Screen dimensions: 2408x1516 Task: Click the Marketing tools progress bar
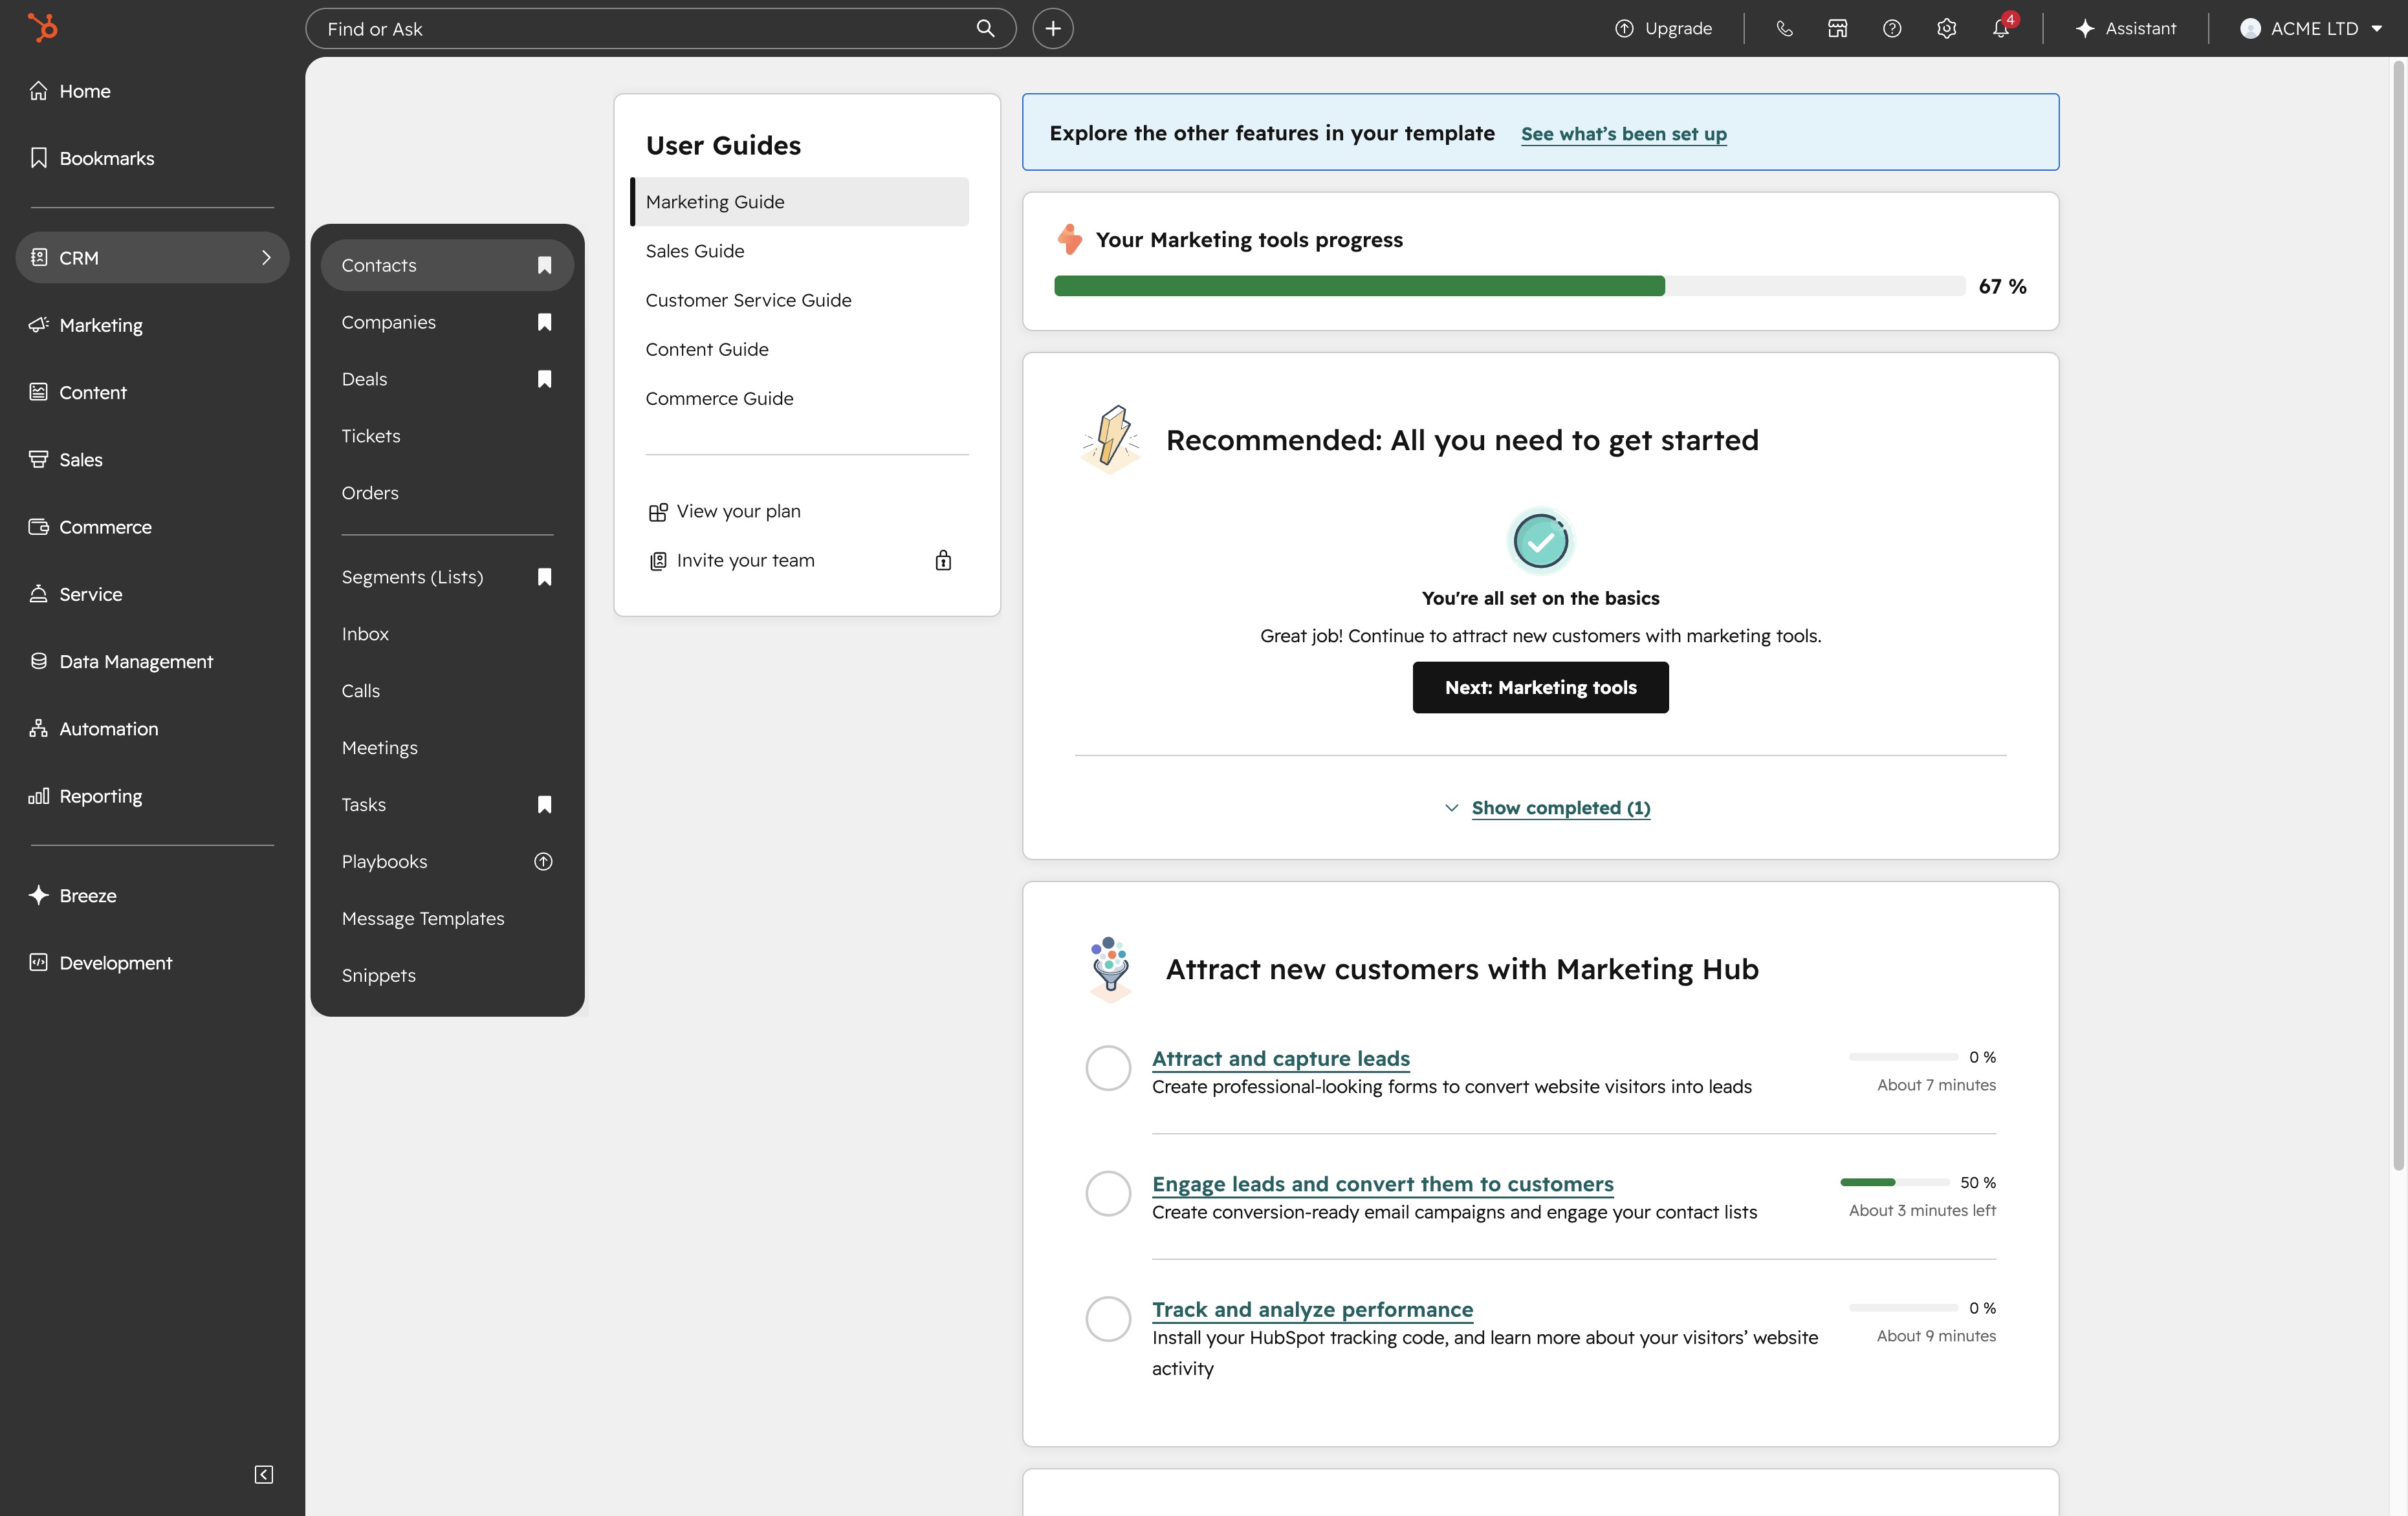1510,286
